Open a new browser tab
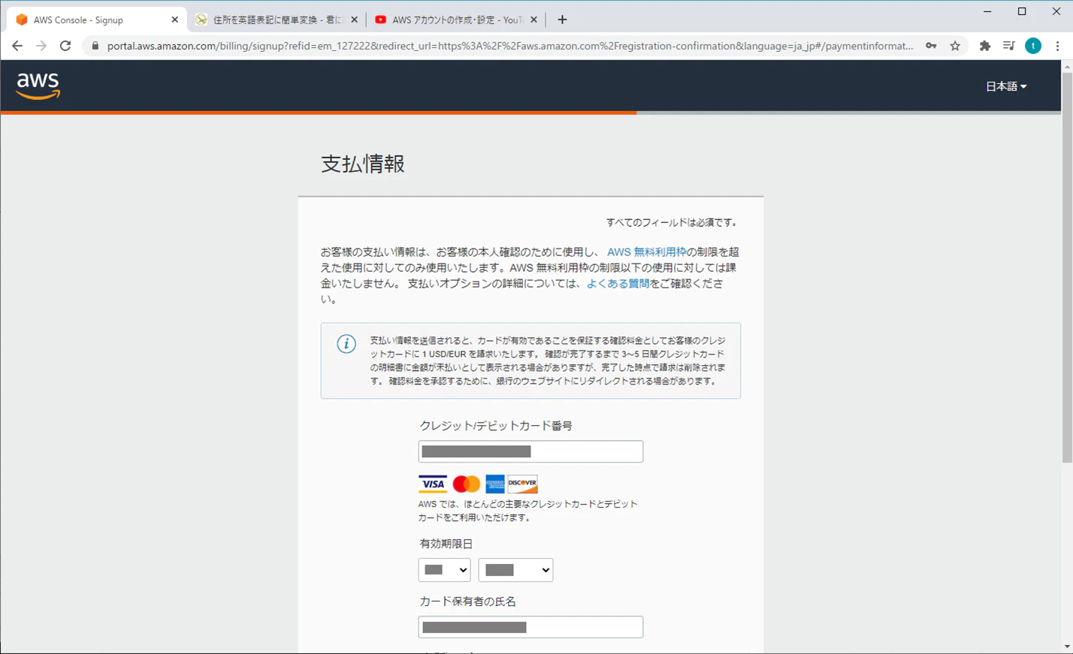This screenshot has width=1073, height=654. click(562, 20)
